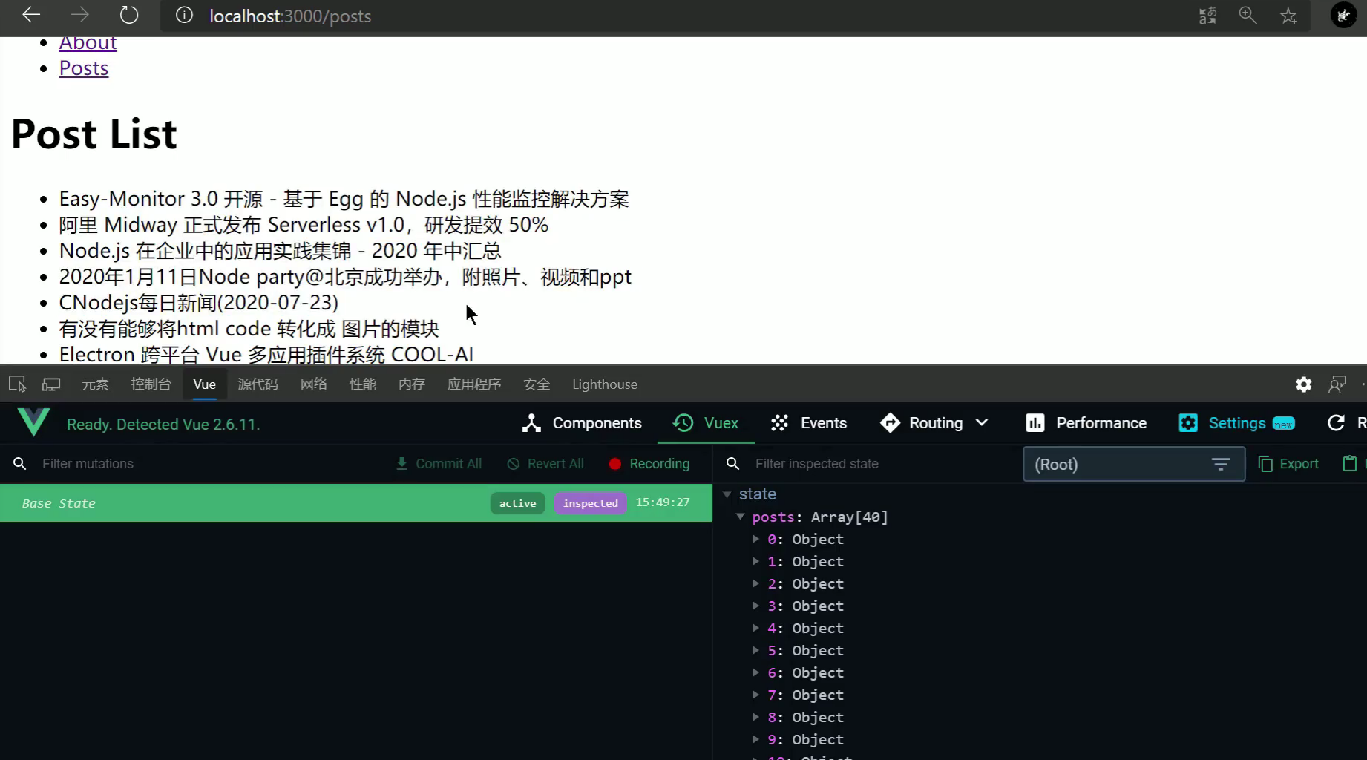Open DevTools settings gear icon

click(x=1303, y=384)
